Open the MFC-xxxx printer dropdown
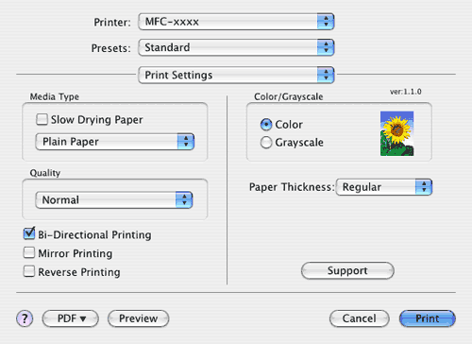This screenshot has height=344, width=472. point(236,22)
